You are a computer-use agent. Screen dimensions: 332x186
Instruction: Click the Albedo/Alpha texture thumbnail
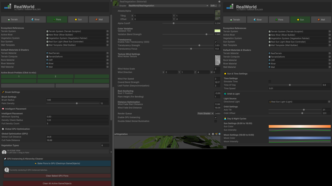(217, 14)
